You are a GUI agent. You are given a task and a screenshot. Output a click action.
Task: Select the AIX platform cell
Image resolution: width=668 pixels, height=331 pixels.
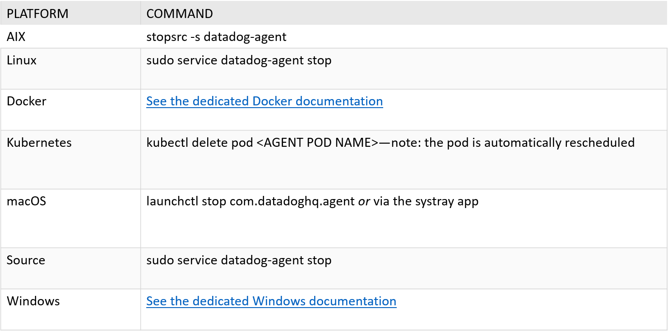(16, 36)
